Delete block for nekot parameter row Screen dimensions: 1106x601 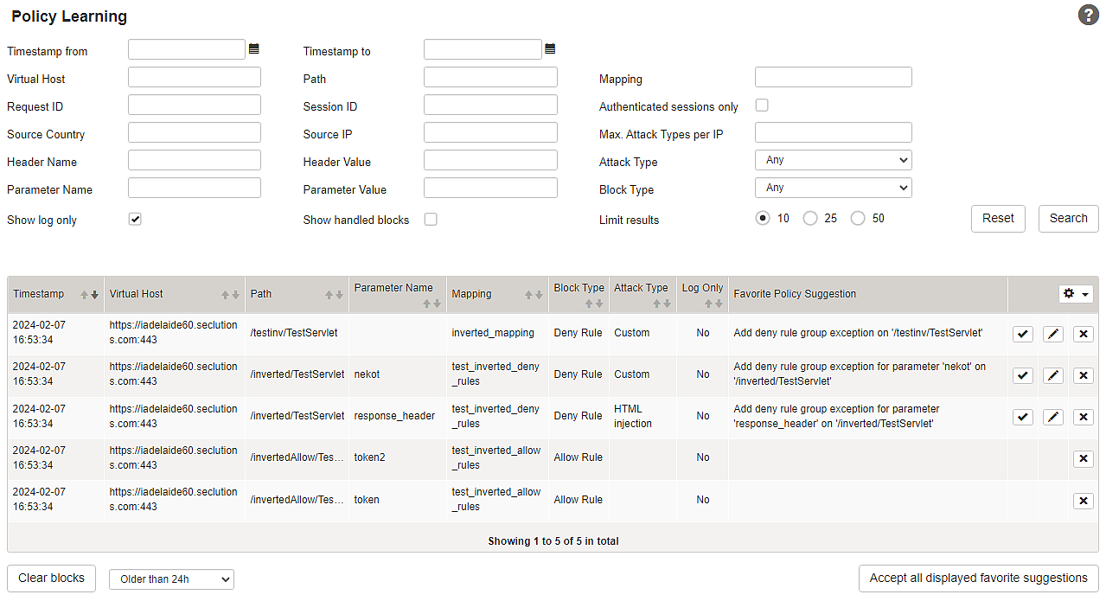coord(1084,375)
